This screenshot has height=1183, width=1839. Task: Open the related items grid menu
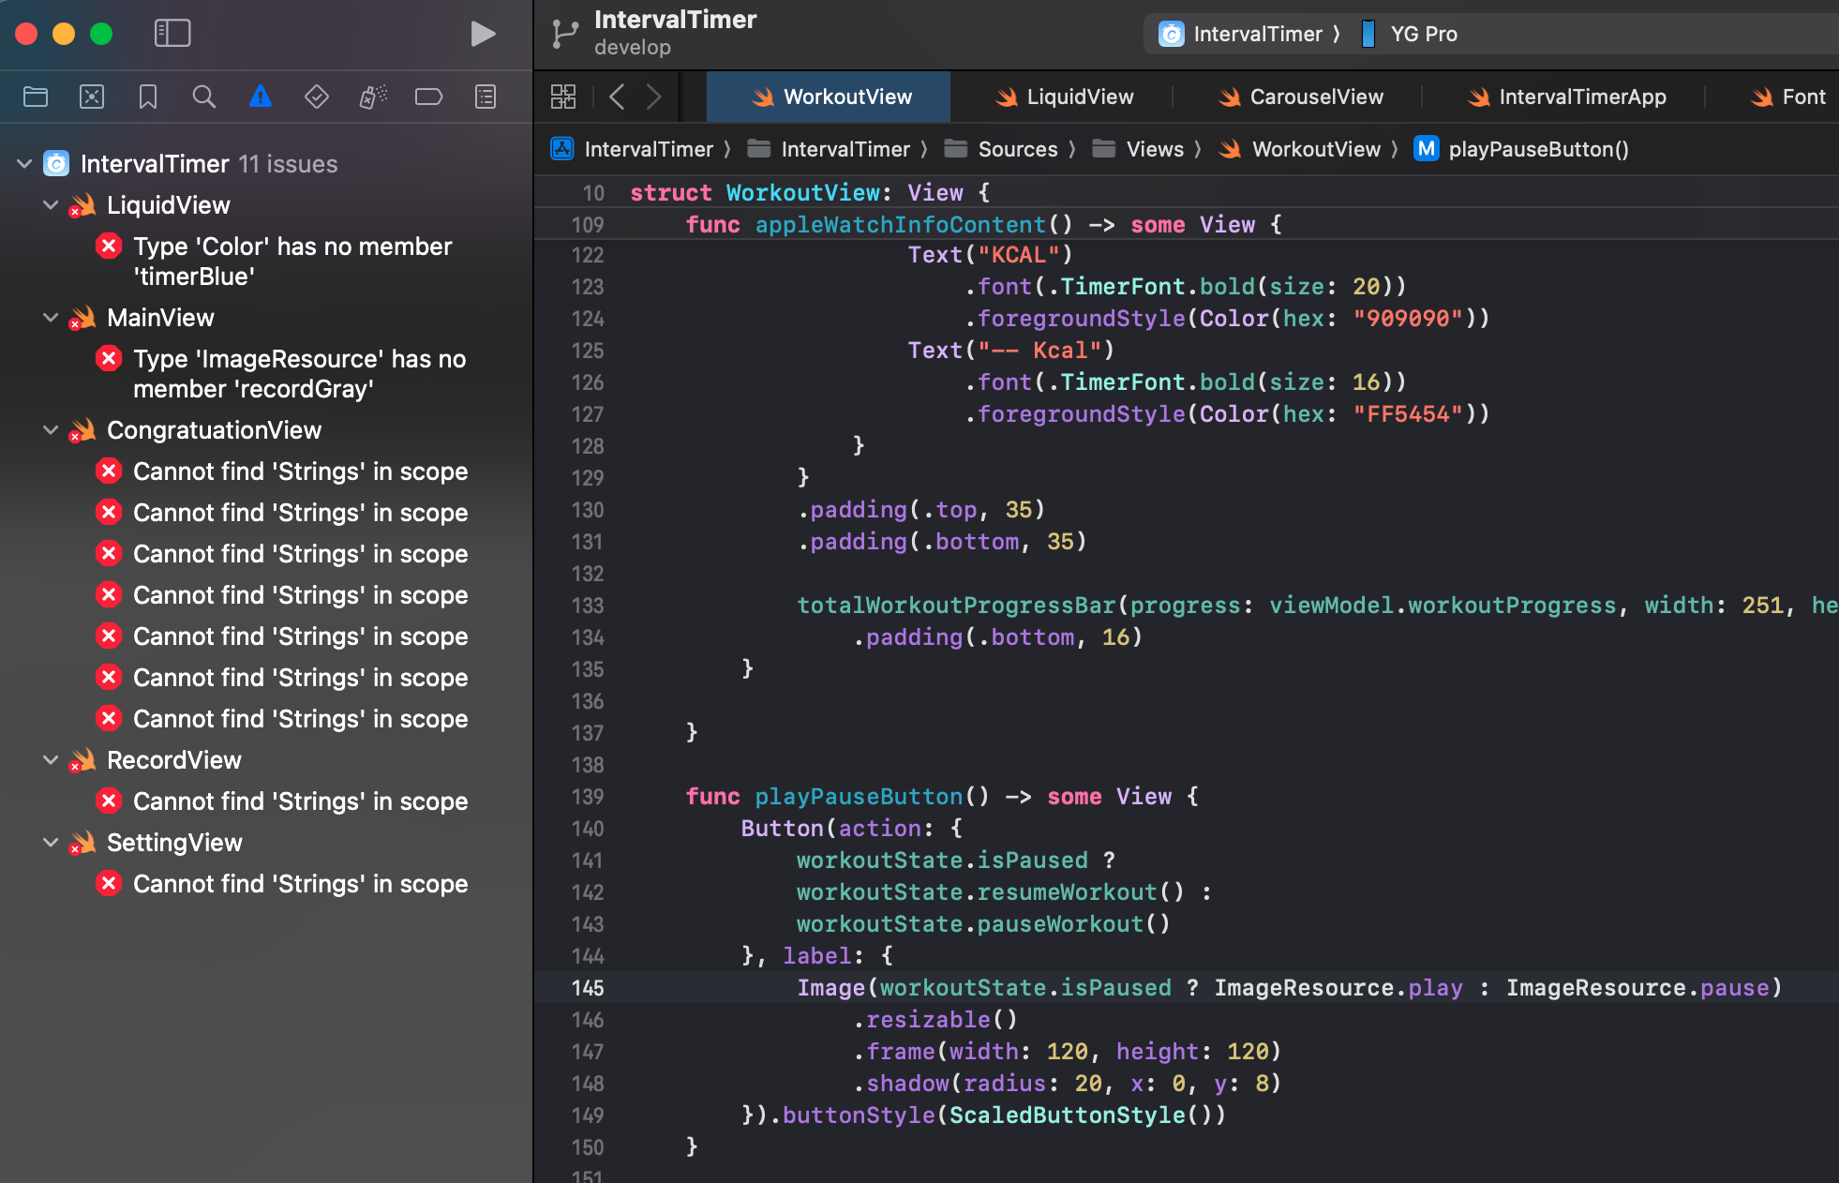(x=563, y=97)
